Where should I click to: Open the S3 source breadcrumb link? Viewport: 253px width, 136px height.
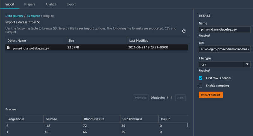point(33,16)
